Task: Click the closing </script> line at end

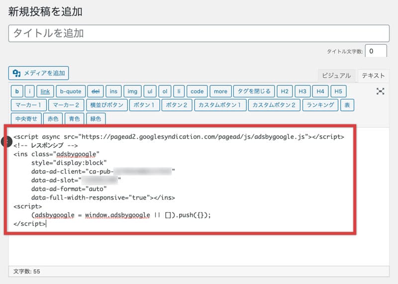Action: coord(29,224)
